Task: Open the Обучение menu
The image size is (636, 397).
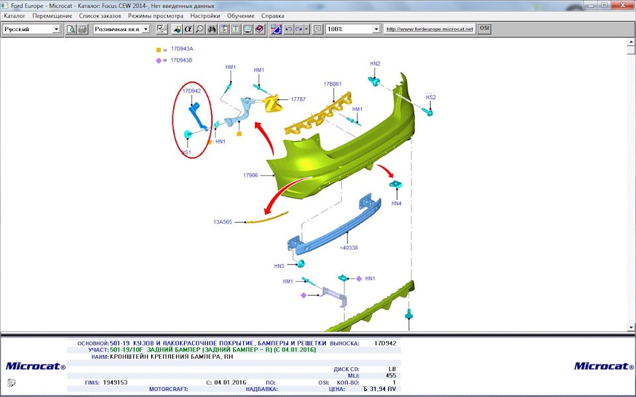Action: tap(241, 16)
